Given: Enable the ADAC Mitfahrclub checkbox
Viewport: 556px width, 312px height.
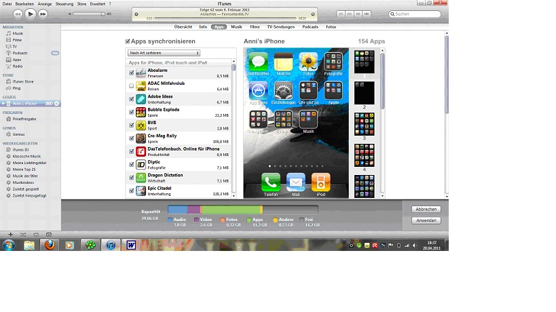Looking at the screenshot, I should click(x=131, y=86).
